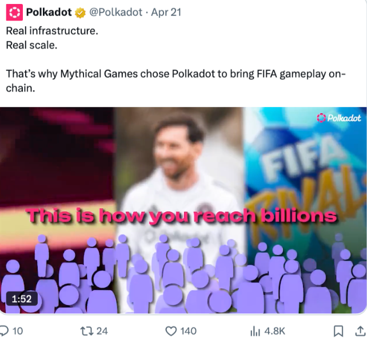Screen dimensions: 367x342
Task: Repost using the retweet arrows icon
Action: click(x=86, y=331)
